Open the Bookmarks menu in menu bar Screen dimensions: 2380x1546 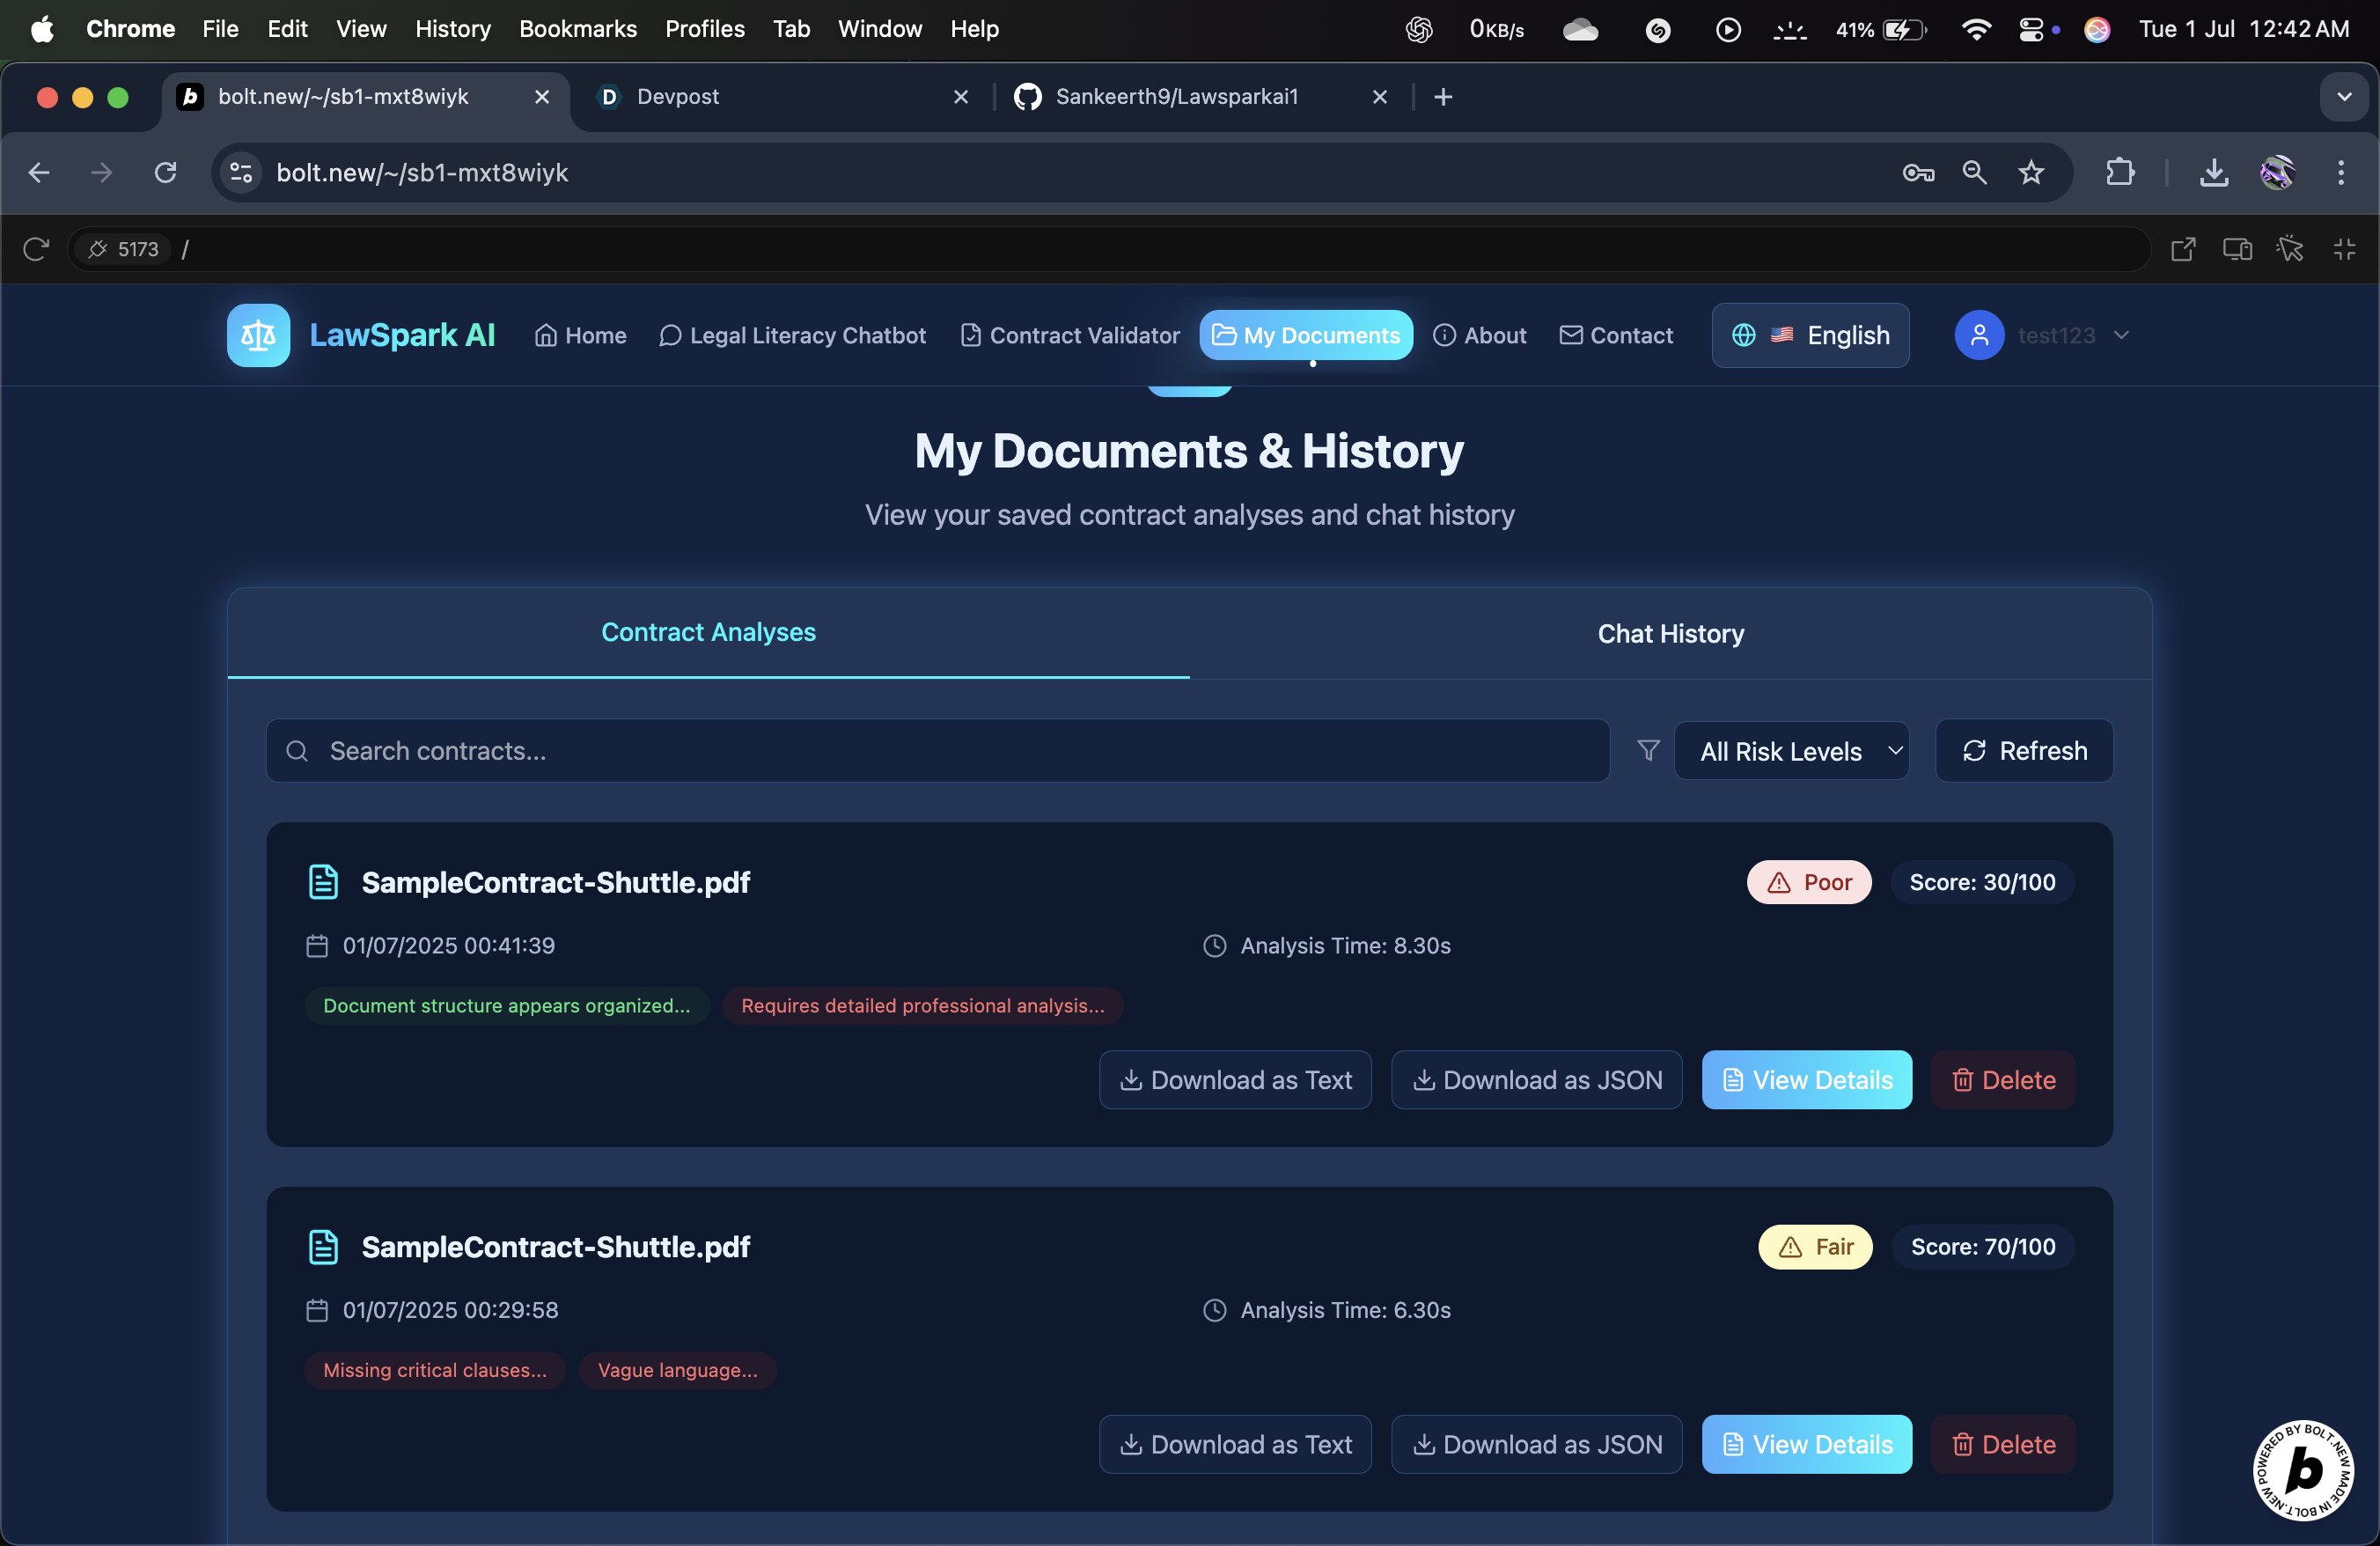pyautogui.click(x=577, y=29)
